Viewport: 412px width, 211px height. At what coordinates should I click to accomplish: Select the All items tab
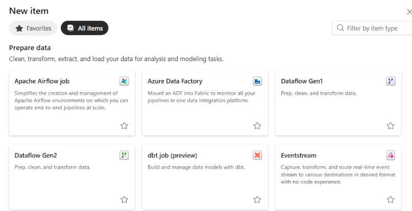(x=85, y=28)
